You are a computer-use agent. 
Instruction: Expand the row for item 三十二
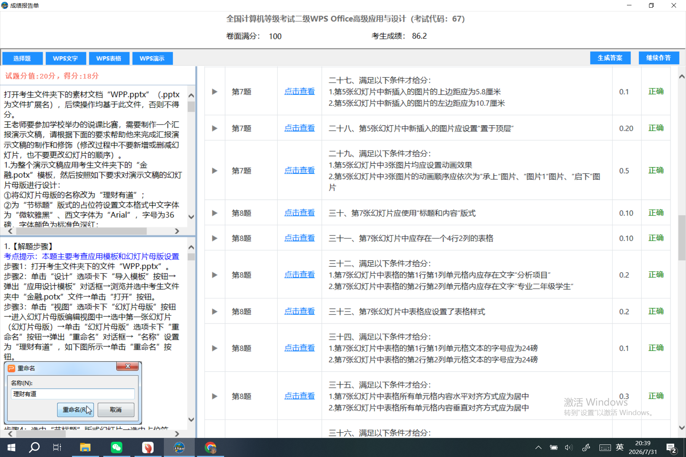click(215, 275)
